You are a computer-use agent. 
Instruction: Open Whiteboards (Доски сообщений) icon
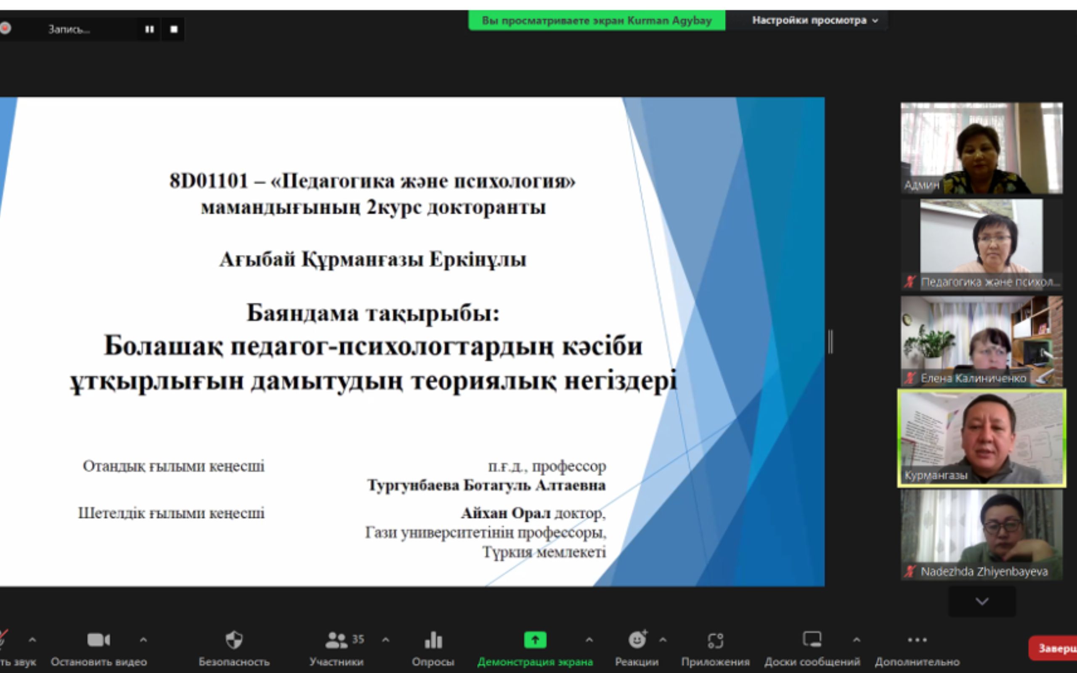(812, 640)
